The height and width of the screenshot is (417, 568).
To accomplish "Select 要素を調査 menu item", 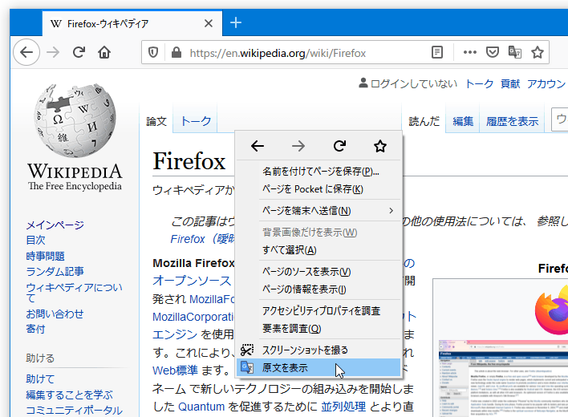I will [318, 329].
